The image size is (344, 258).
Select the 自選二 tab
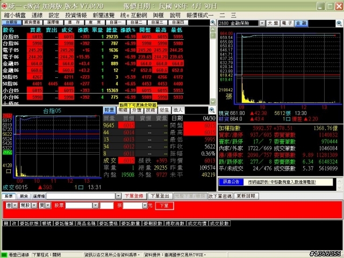click(x=137, y=23)
